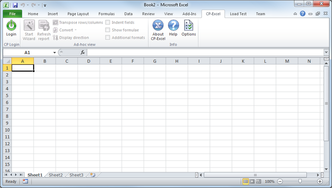Go to last sheet navigation arrow
The height and width of the screenshot is (188, 332).
pyautogui.click(x=21, y=175)
